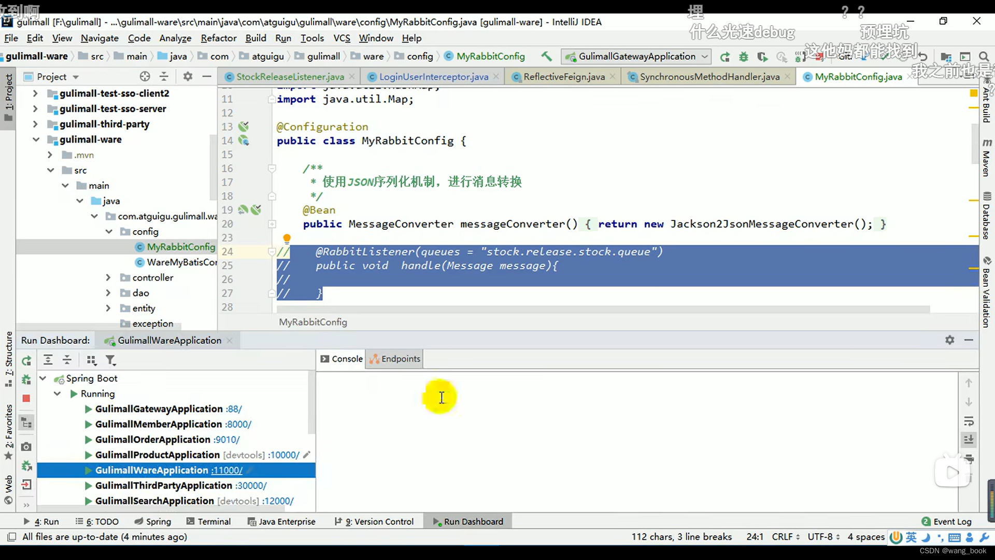Click the Event Log status bar button

point(953,522)
